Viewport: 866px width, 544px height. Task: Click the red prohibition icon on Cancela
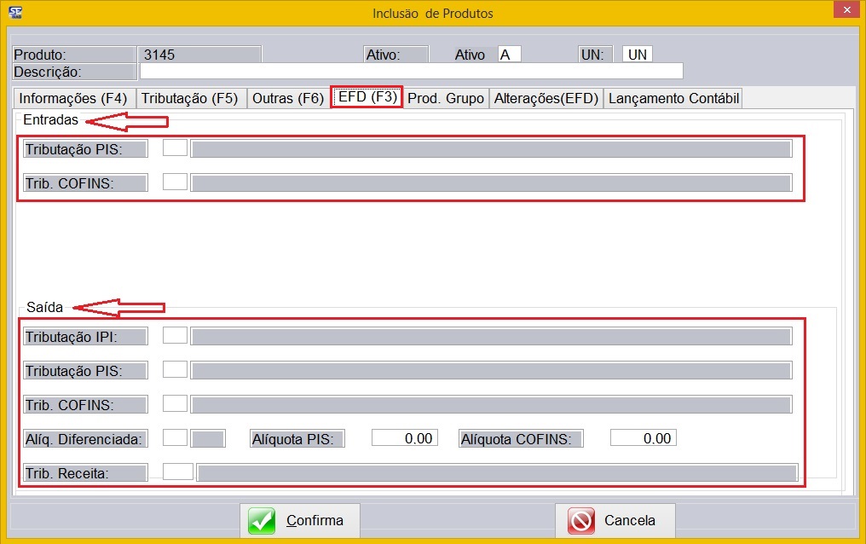coord(580,520)
